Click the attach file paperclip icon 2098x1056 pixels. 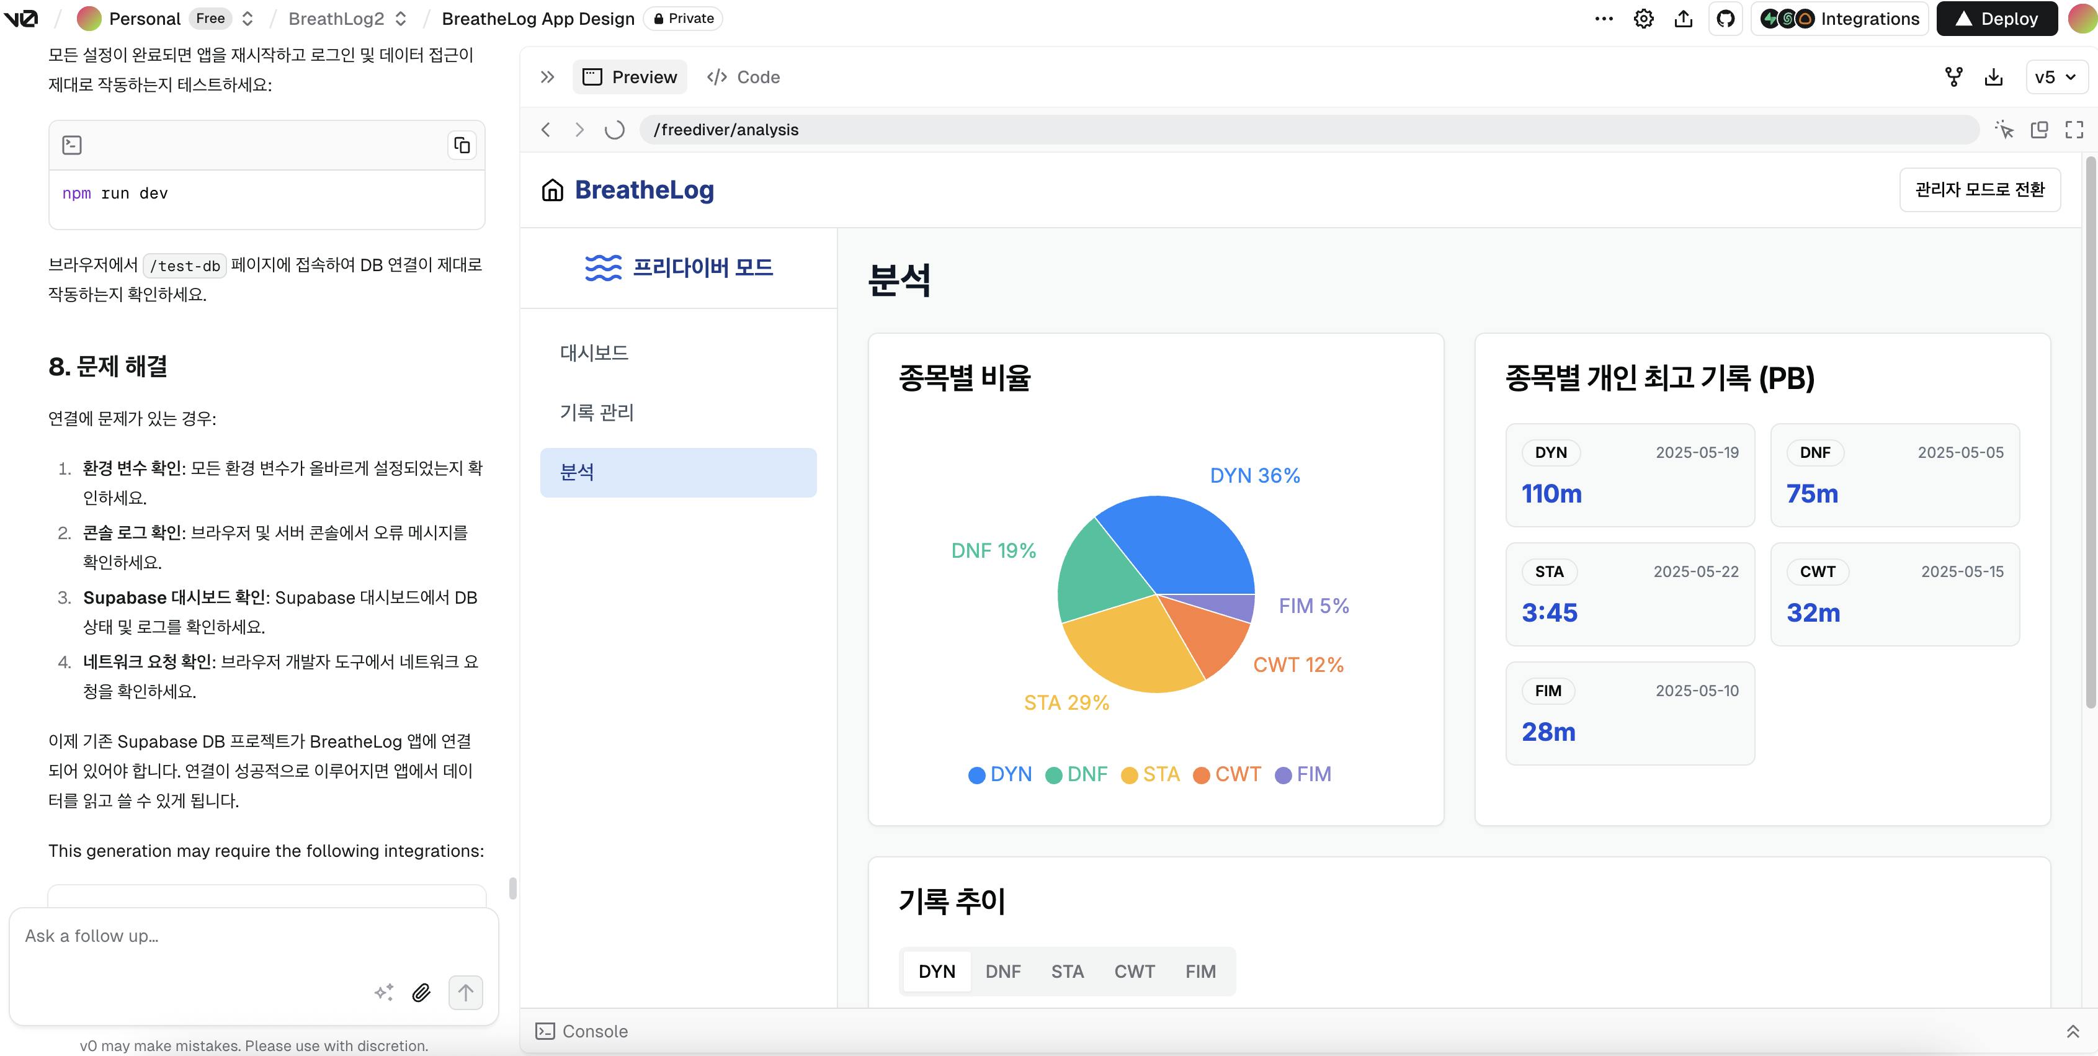click(x=421, y=993)
